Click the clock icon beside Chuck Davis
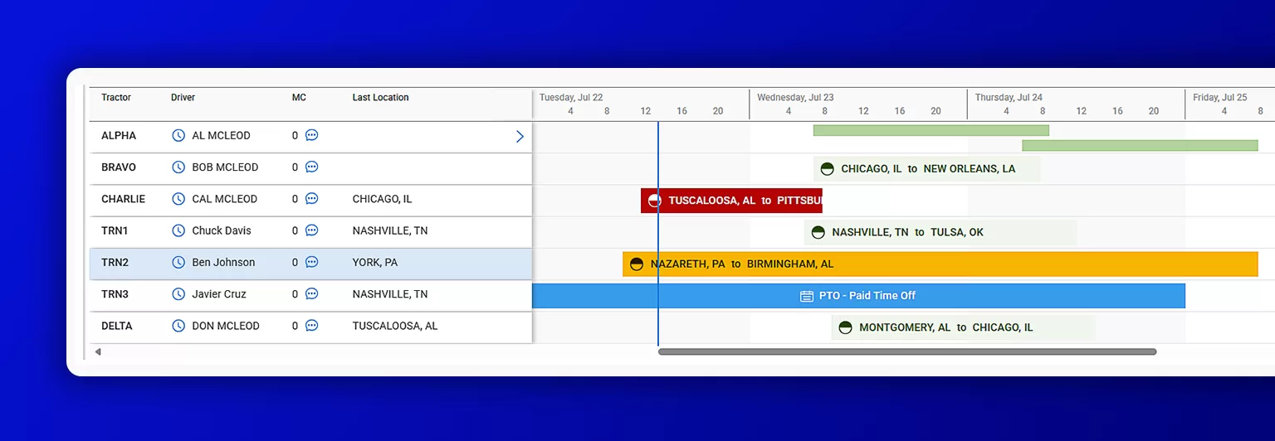 pyautogui.click(x=178, y=230)
